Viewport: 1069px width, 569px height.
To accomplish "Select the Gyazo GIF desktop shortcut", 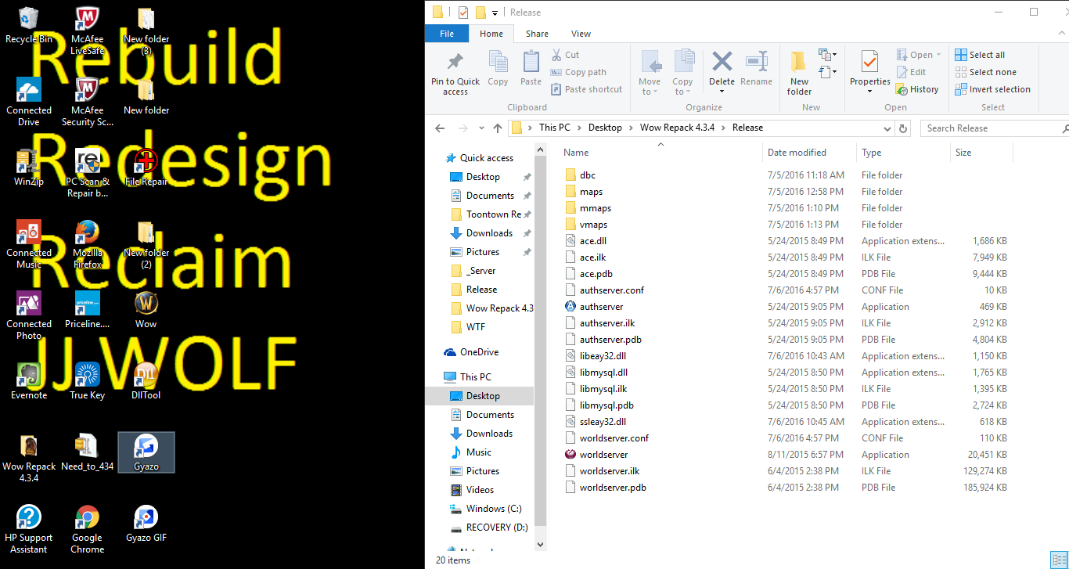I will pos(146,524).
